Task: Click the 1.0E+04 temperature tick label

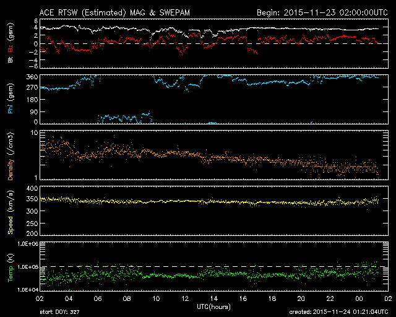Action: pyautogui.click(x=27, y=289)
